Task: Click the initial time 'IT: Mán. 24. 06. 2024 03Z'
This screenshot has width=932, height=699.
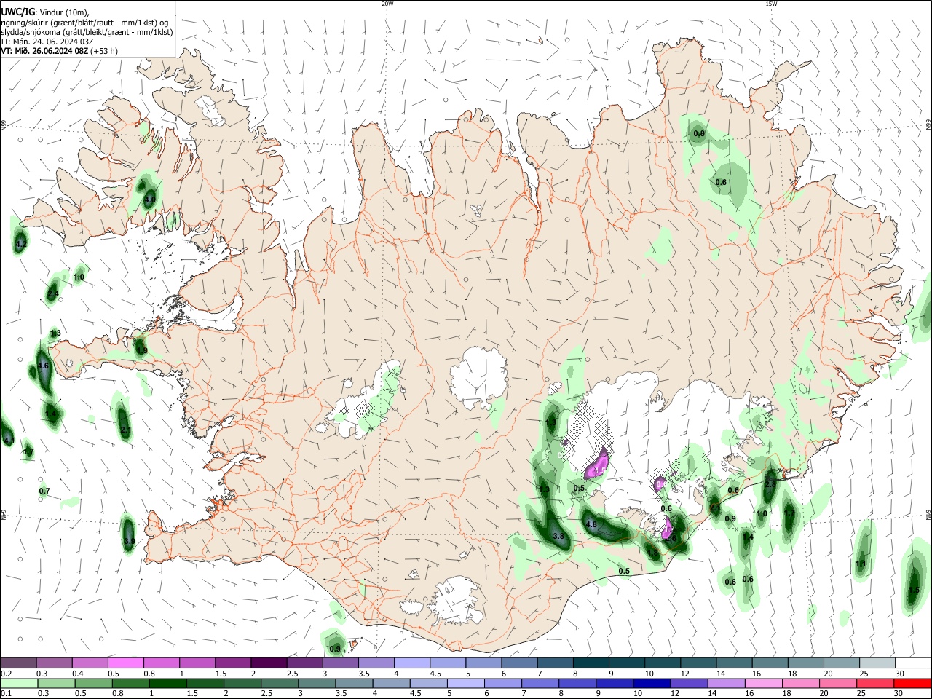Action: [47, 42]
